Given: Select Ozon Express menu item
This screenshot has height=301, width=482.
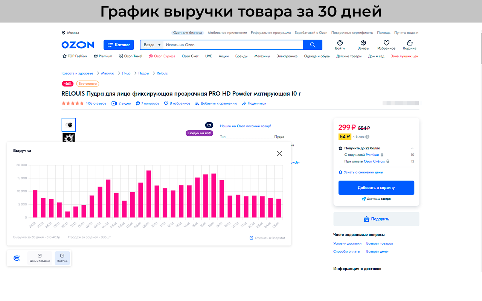Looking at the screenshot, I should (162, 56).
